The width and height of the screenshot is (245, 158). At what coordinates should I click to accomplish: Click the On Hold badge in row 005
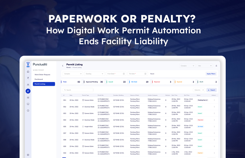coord(200,127)
